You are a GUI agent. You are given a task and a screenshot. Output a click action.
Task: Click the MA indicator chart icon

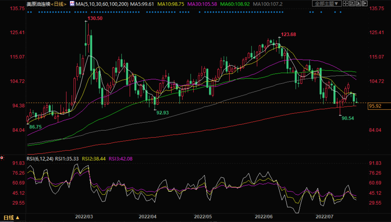[x=72, y=4]
